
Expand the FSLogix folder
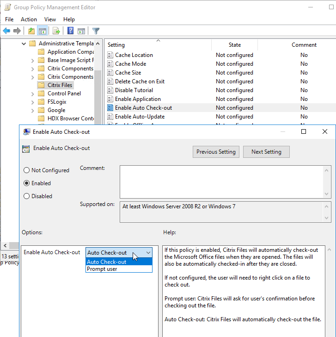[x=33, y=102]
